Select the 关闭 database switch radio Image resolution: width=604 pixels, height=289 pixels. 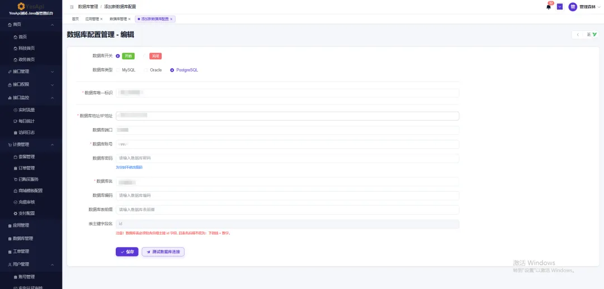(145, 56)
